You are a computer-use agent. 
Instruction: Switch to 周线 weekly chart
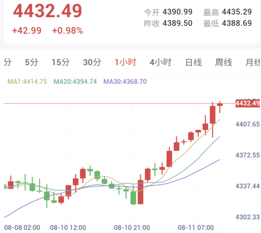pyautogui.click(x=223, y=62)
